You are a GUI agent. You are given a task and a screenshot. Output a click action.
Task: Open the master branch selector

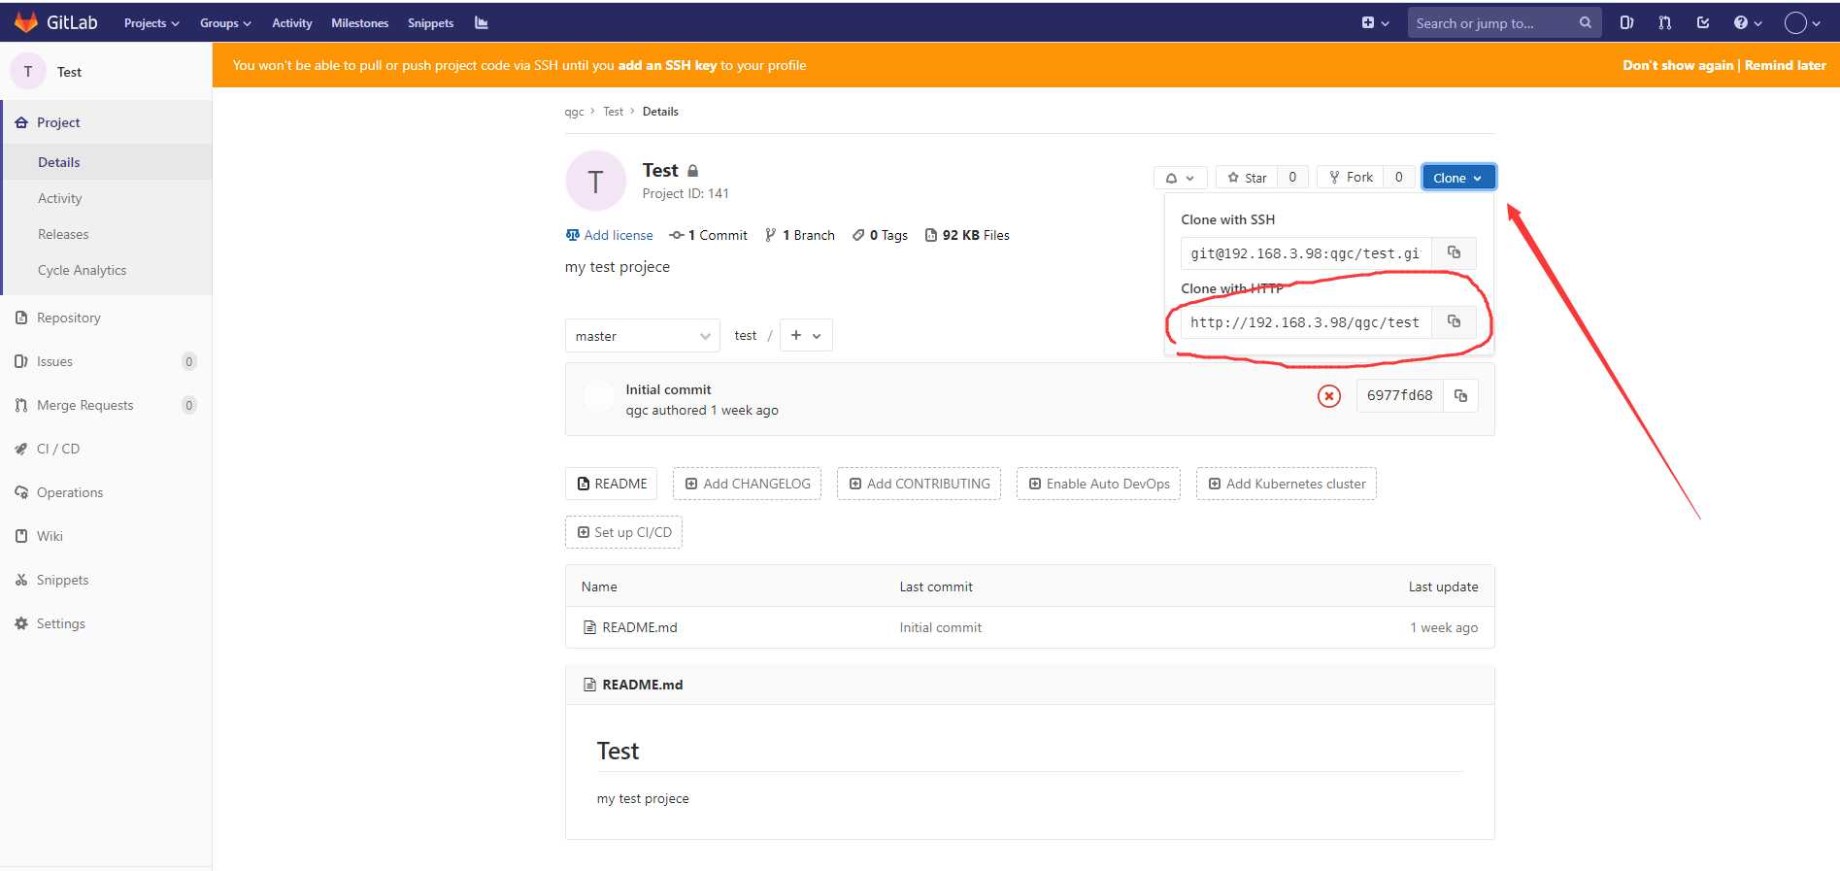point(643,336)
